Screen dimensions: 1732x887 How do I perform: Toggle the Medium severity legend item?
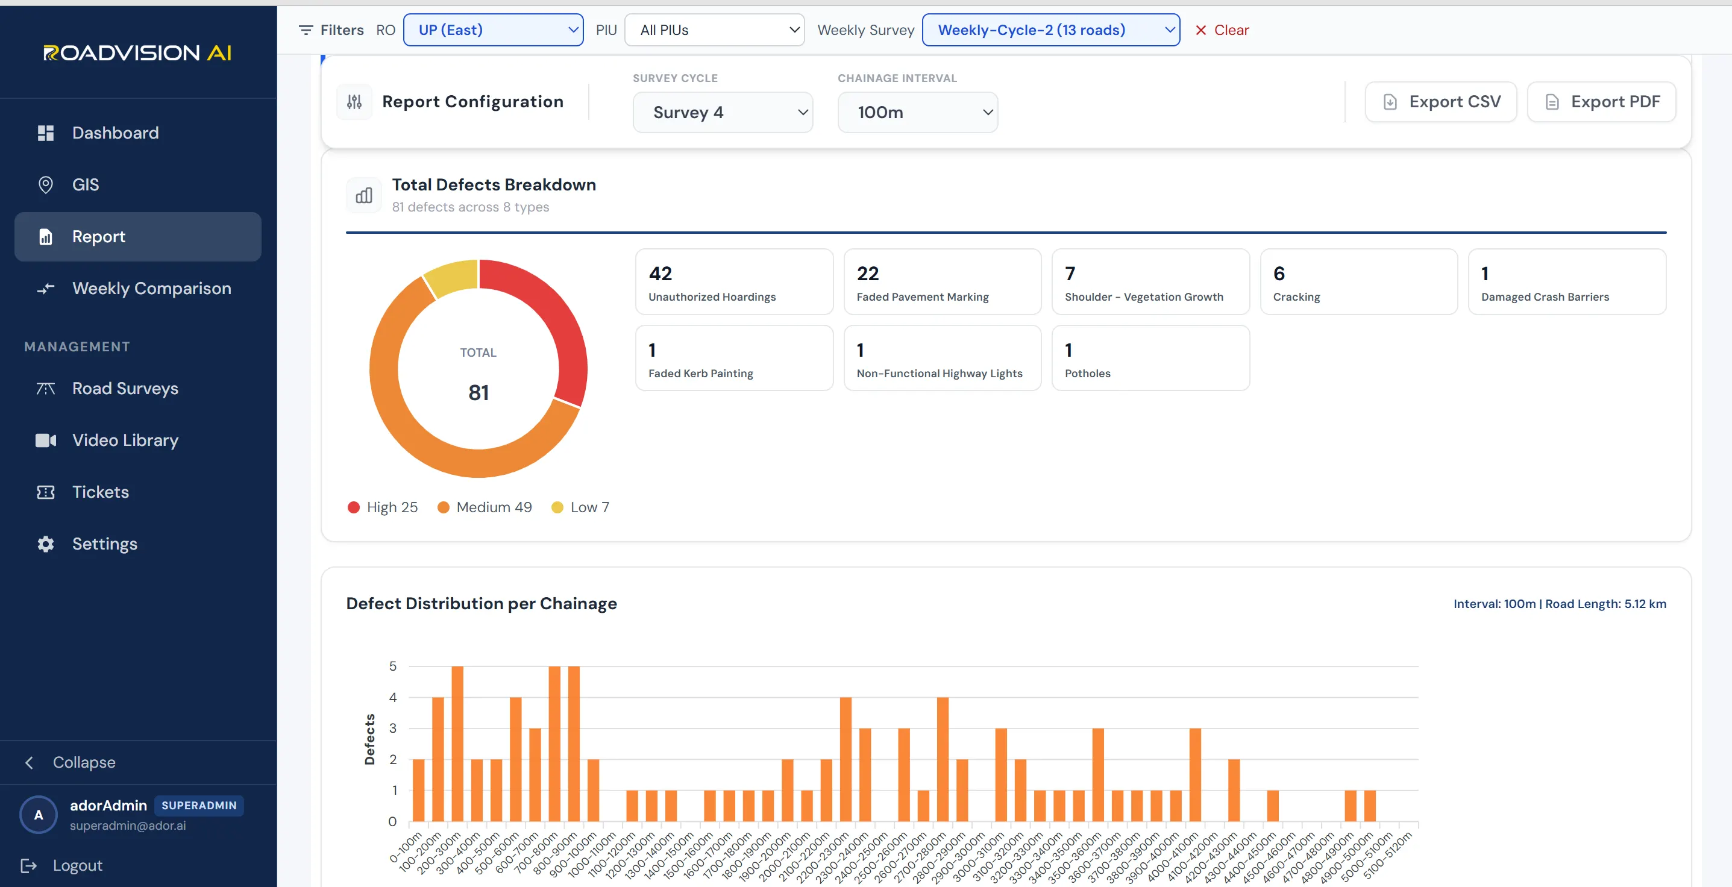(484, 508)
